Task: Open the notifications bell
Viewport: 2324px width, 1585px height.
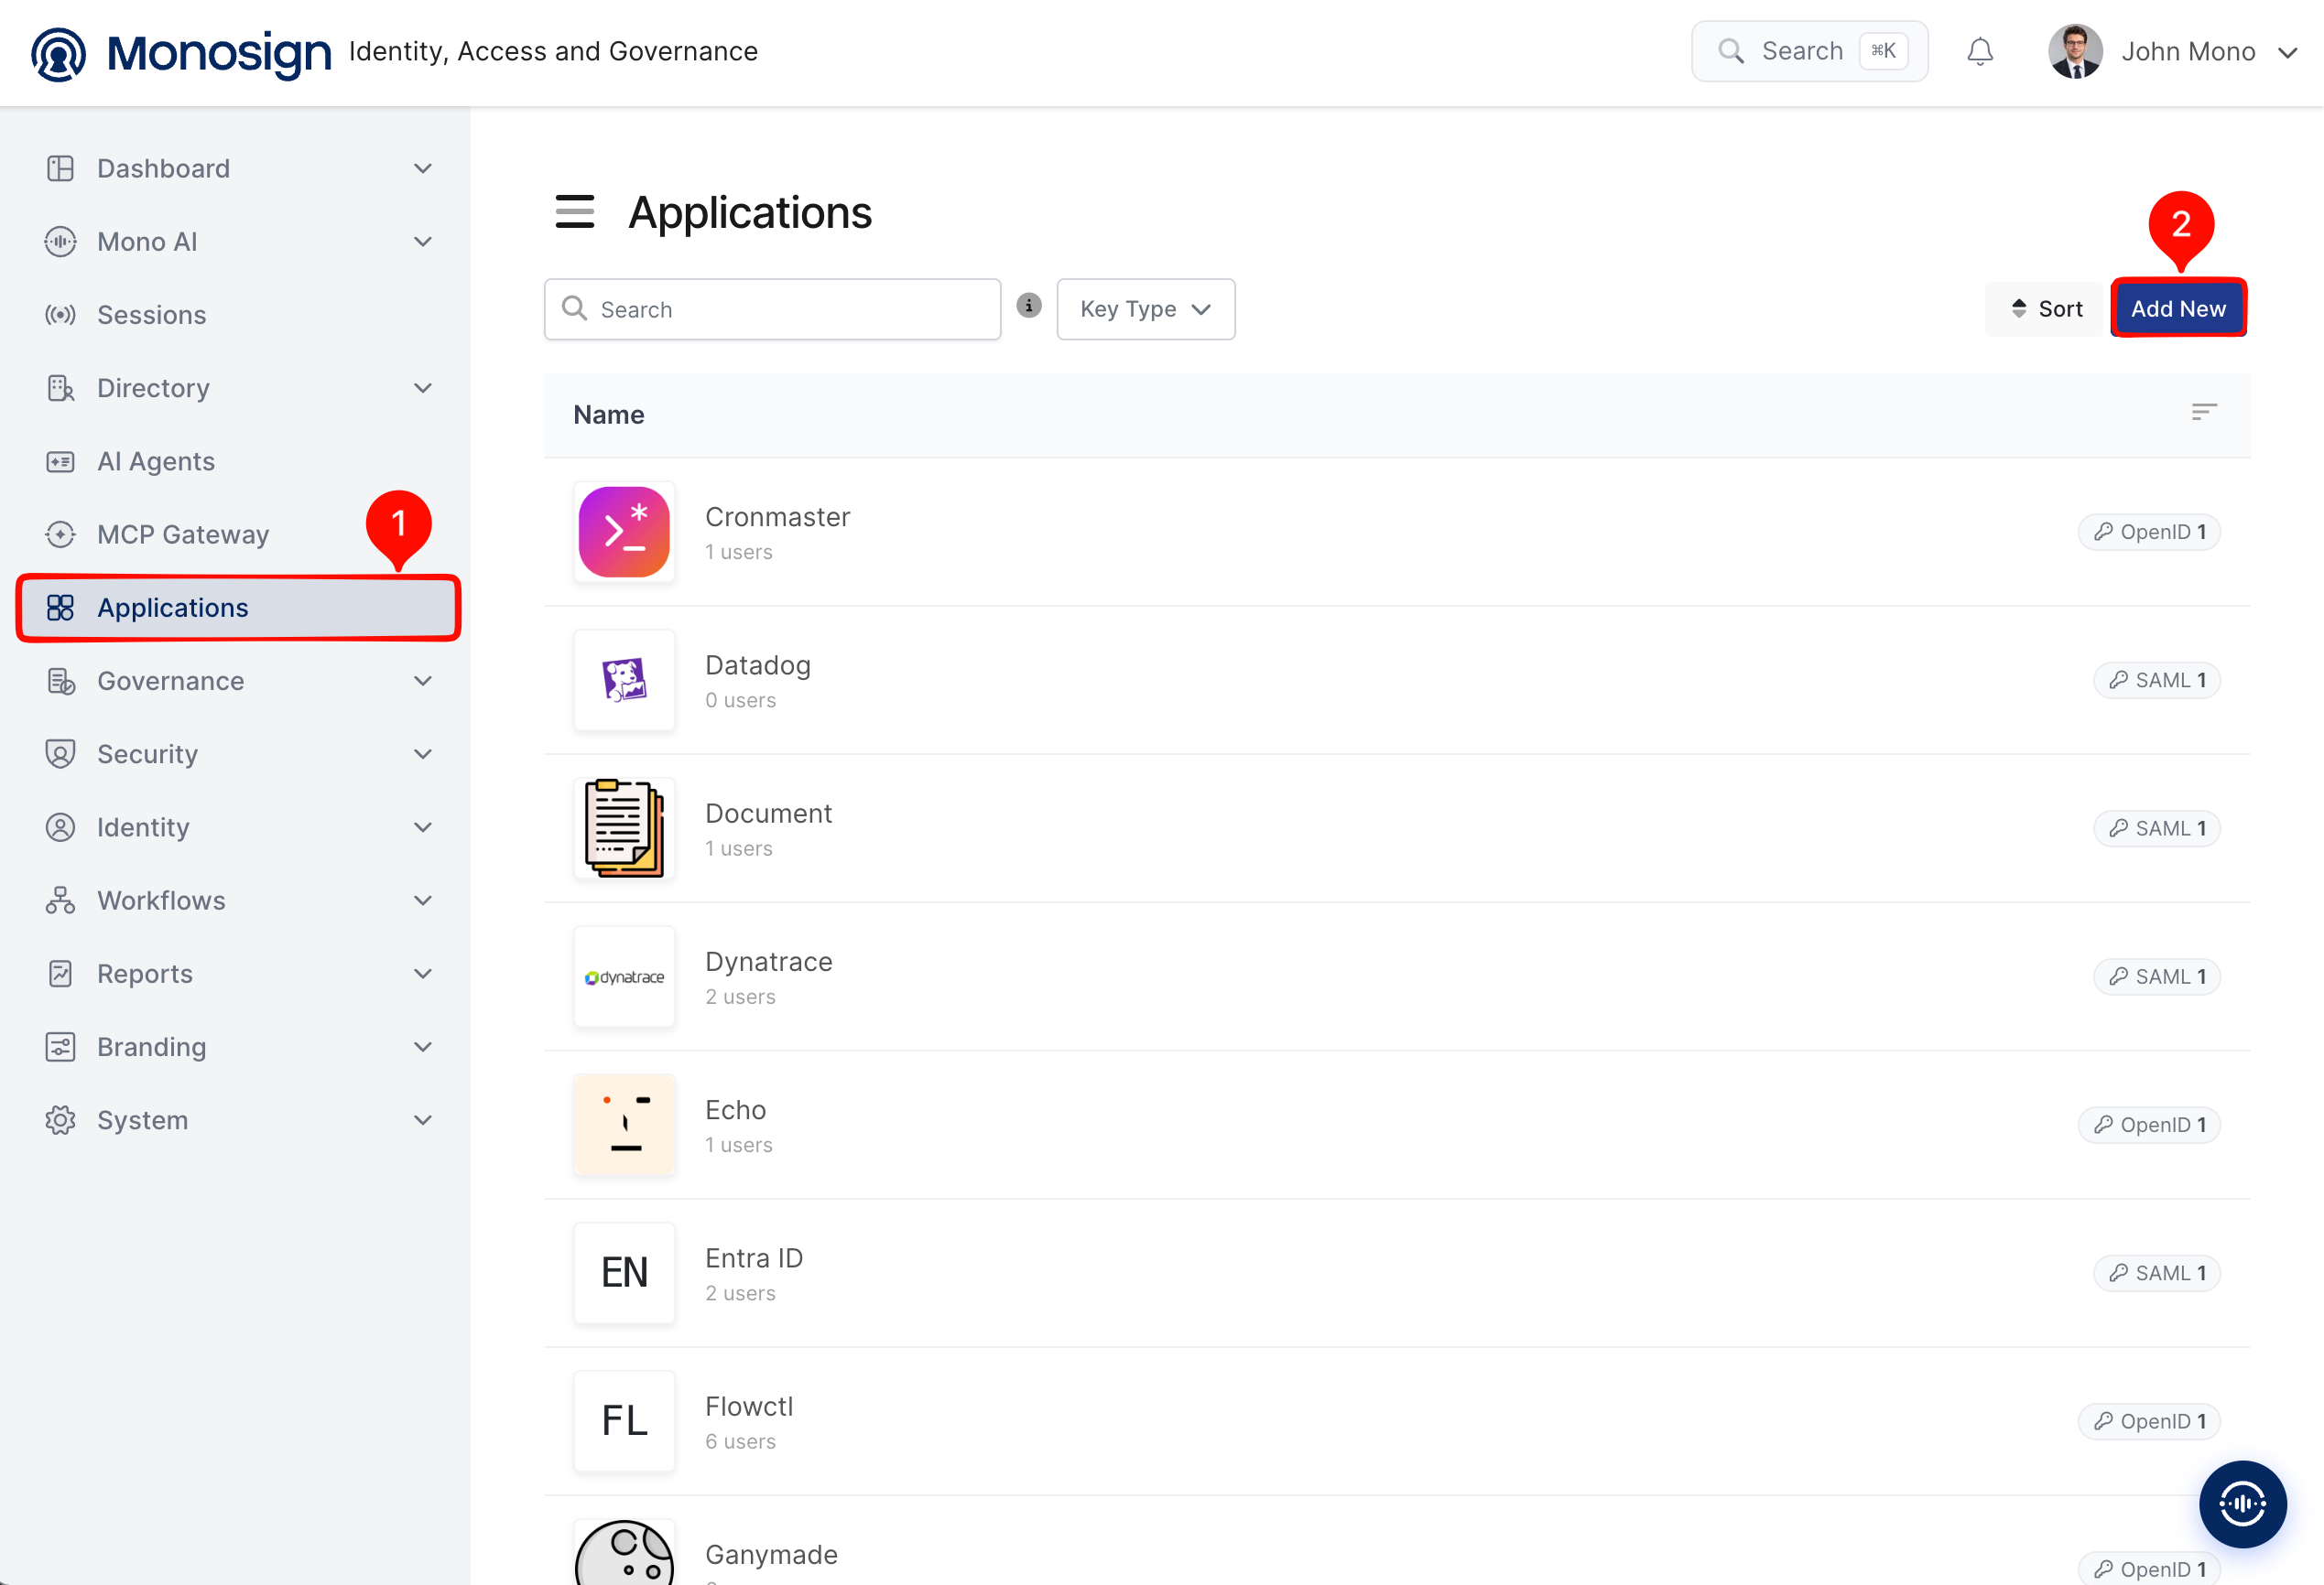Action: (1979, 51)
